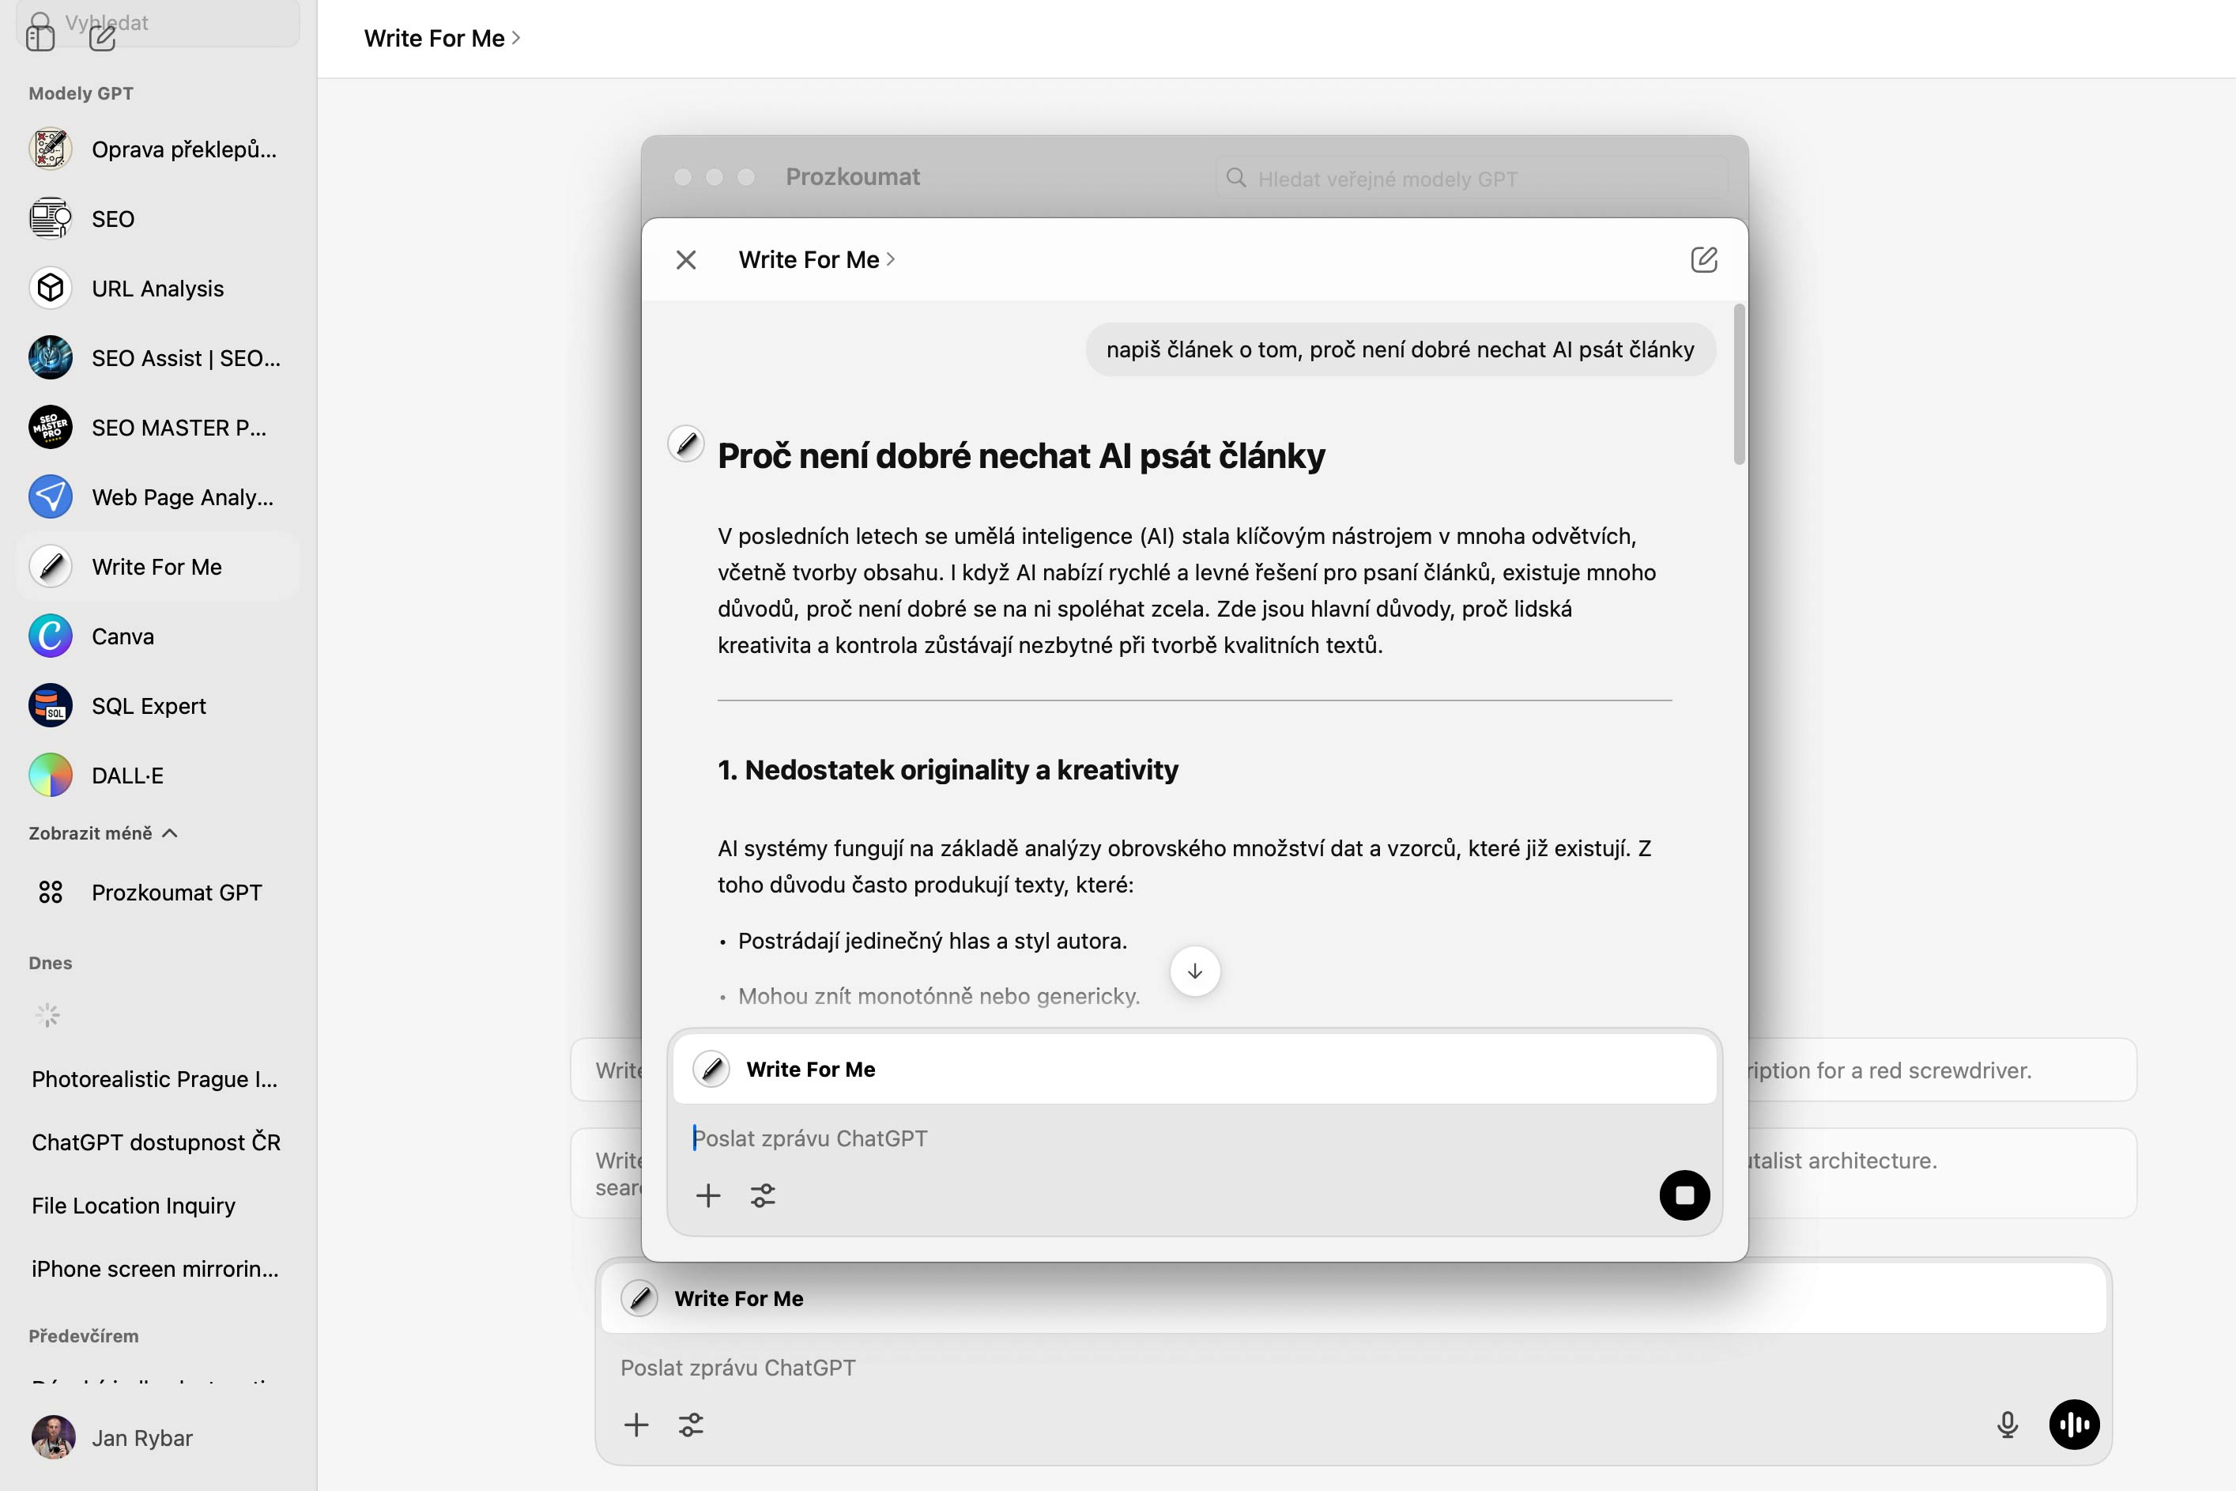2236x1491 pixels.
Task: Open the SQL Expert GPT
Action: pyautogui.click(x=149, y=705)
